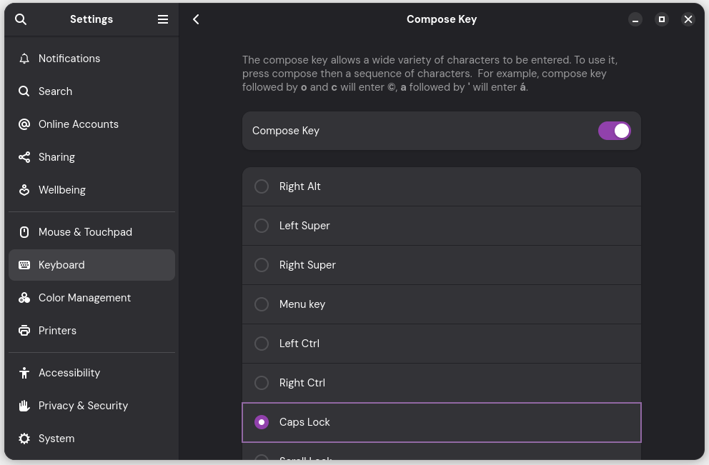Maximize the Settings window
The width and height of the screenshot is (709, 465).
coord(662,19)
